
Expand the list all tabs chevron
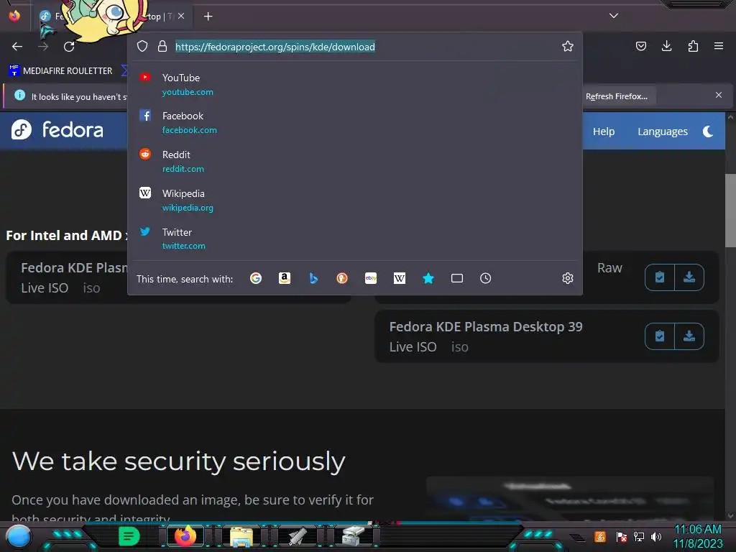[x=614, y=16]
